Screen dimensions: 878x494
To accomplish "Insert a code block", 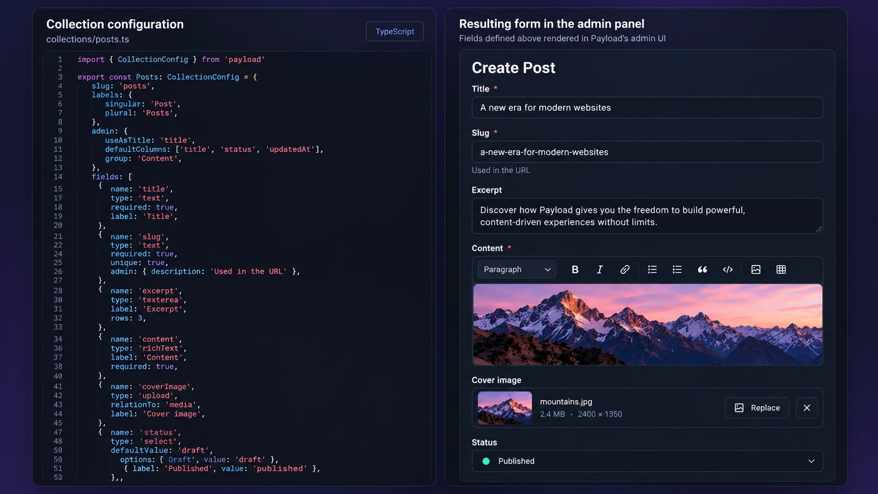I will (x=728, y=269).
